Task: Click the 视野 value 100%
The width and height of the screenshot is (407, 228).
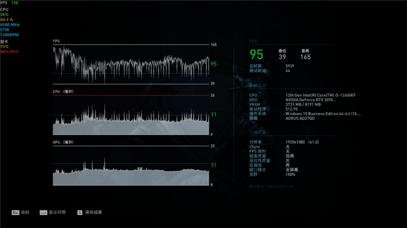Action: (290, 174)
